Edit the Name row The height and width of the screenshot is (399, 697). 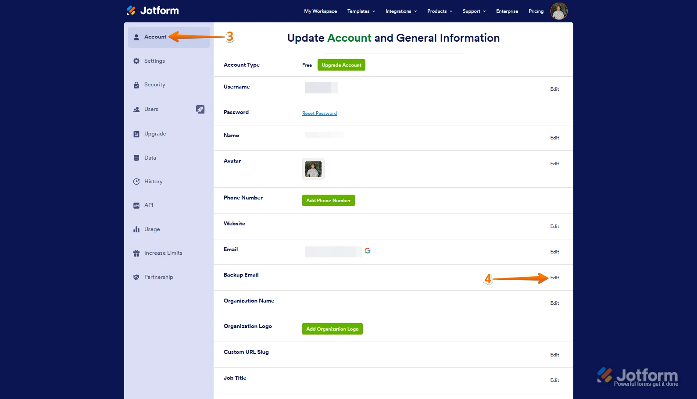[x=554, y=138]
